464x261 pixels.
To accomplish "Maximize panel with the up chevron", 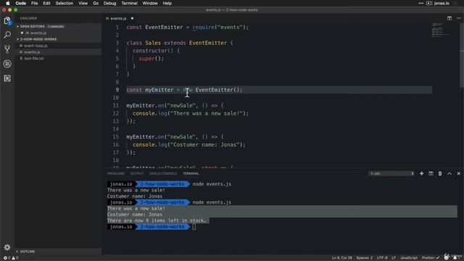I will pyautogui.click(x=449, y=173).
